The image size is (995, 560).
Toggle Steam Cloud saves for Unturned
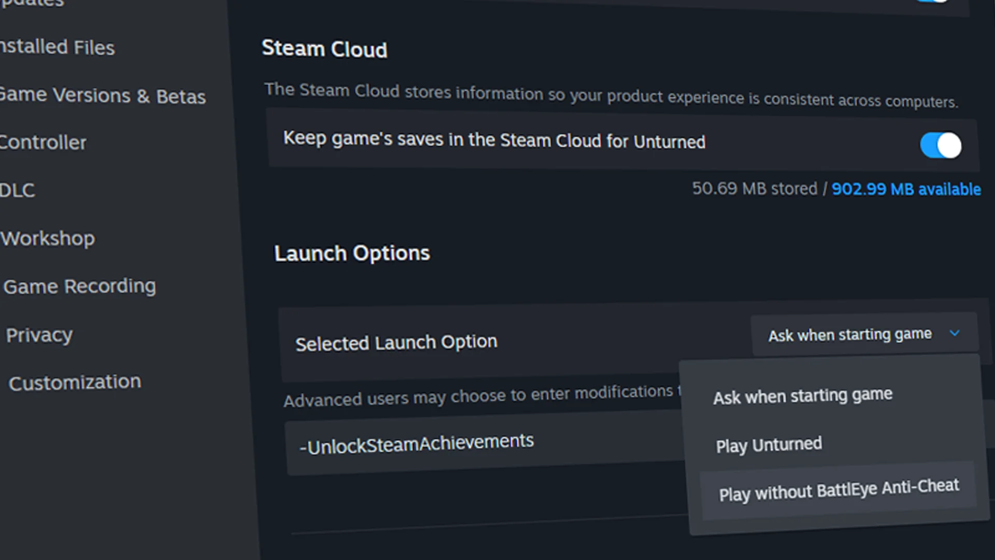[x=941, y=145]
